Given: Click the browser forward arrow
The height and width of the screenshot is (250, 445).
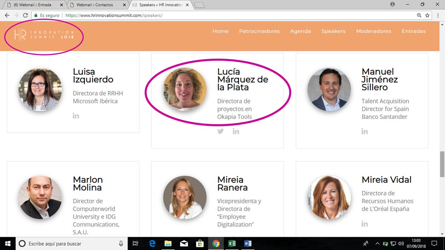Looking at the screenshot, I should pos(16,16).
